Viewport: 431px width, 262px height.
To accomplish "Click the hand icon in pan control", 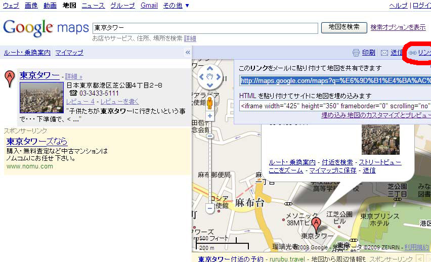I will 210,77.
